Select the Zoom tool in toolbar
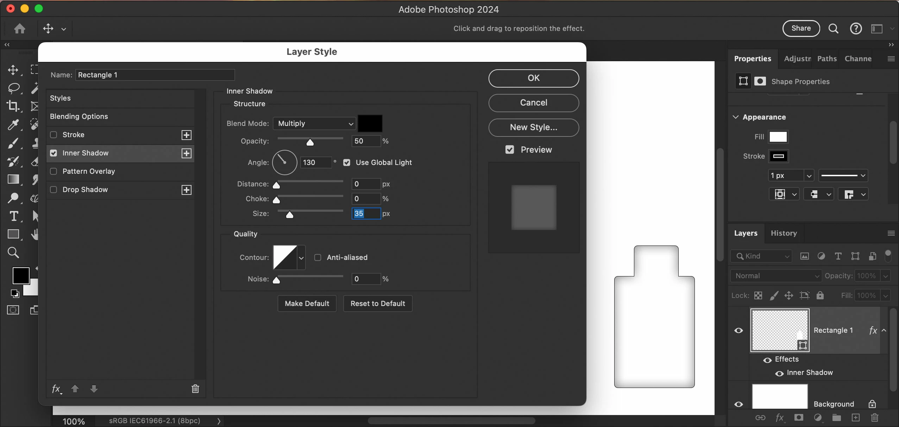The height and width of the screenshot is (427, 899). [13, 252]
